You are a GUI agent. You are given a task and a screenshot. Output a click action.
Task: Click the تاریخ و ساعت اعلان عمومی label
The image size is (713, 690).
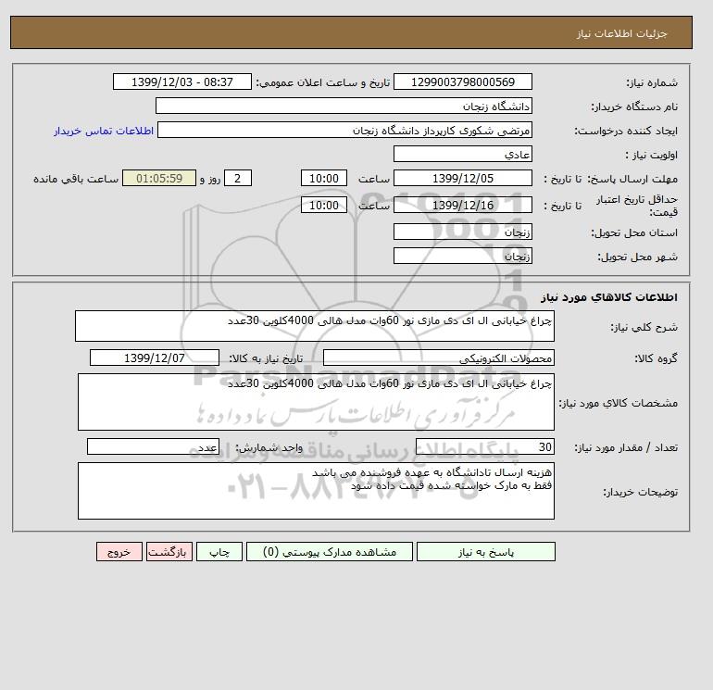point(323,82)
